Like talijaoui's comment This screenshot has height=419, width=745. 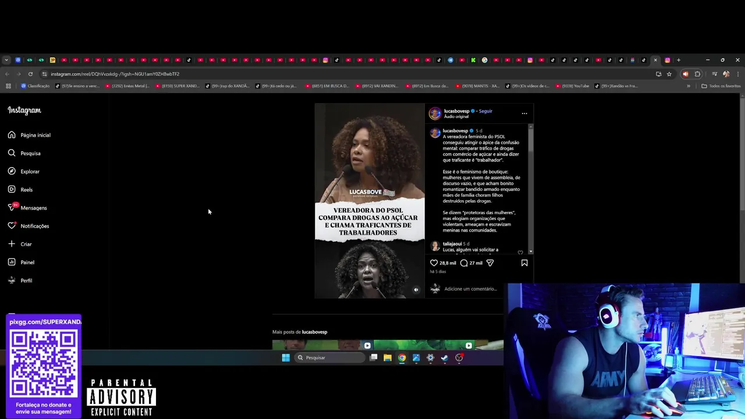[520, 253]
